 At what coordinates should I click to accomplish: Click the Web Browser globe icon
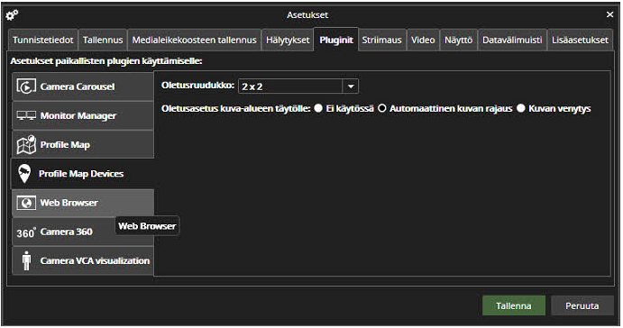pyautogui.click(x=26, y=203)
